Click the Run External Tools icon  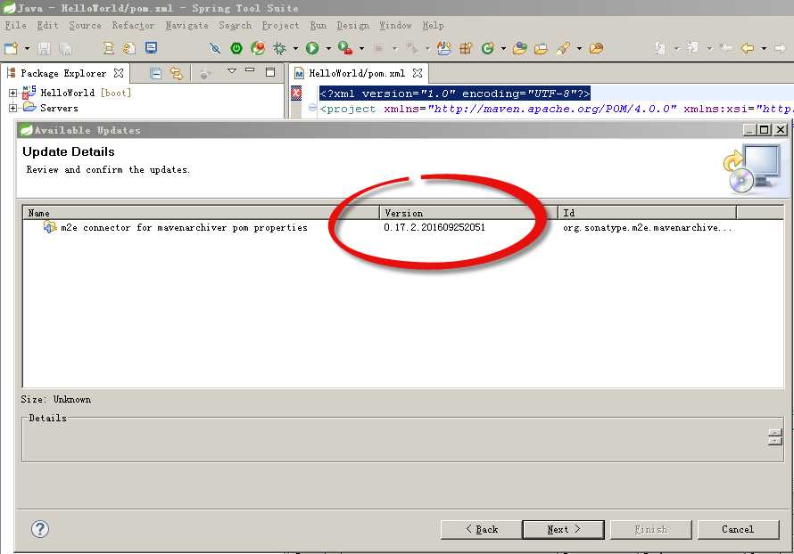[x=345, y=48]
